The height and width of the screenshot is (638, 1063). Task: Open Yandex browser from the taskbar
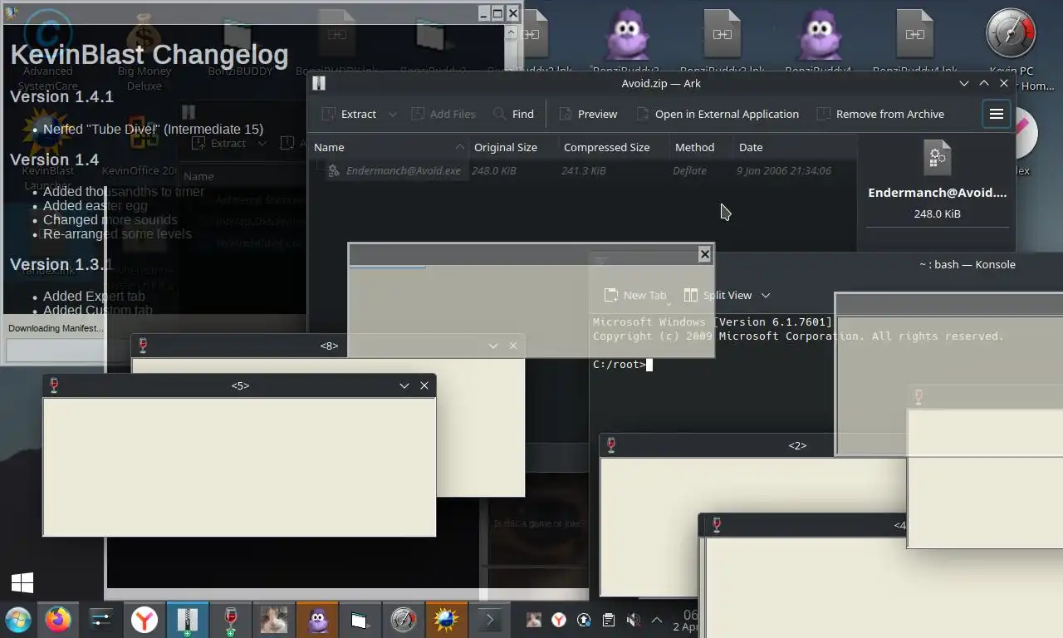pyautogui.click(x=145, y=620)
